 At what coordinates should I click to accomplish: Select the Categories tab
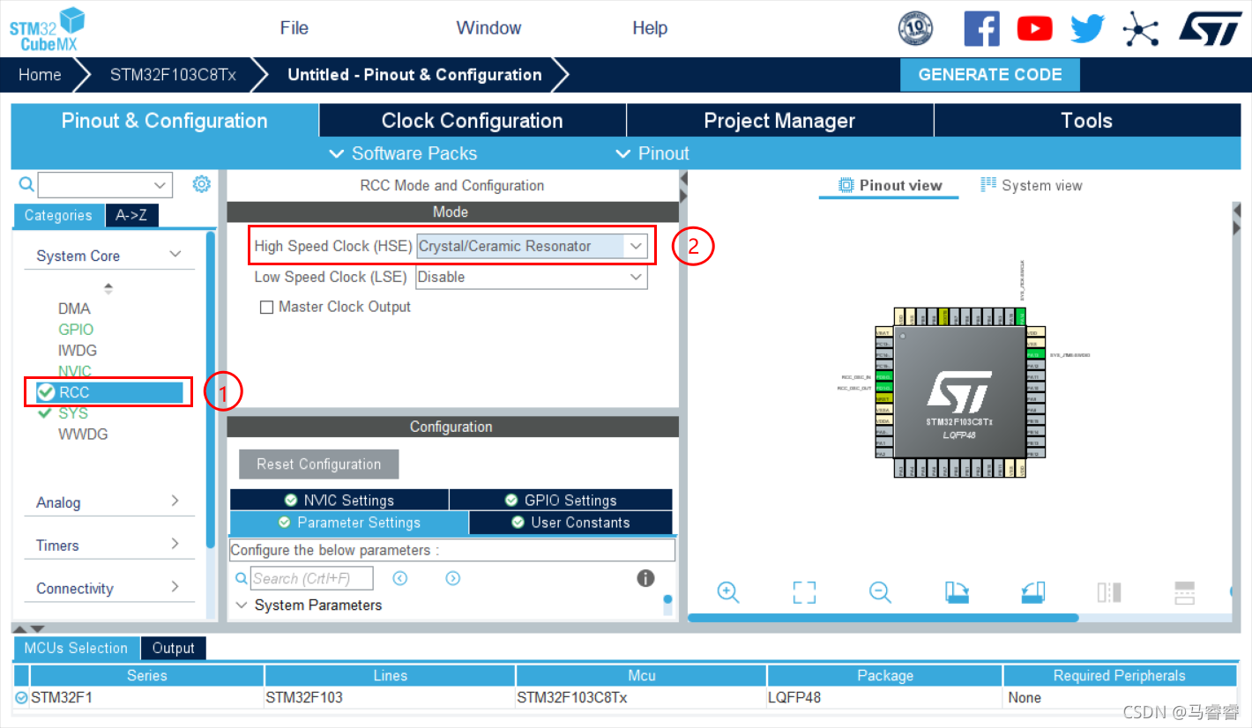[58, 215]
